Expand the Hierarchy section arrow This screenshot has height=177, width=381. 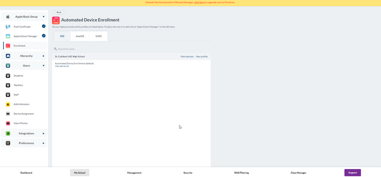(x=43, y=56)
